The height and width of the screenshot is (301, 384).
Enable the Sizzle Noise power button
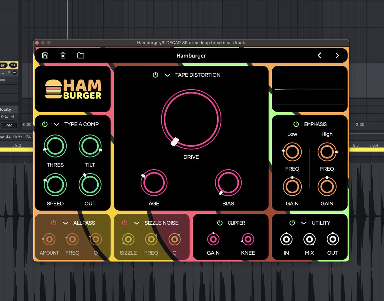124,223
